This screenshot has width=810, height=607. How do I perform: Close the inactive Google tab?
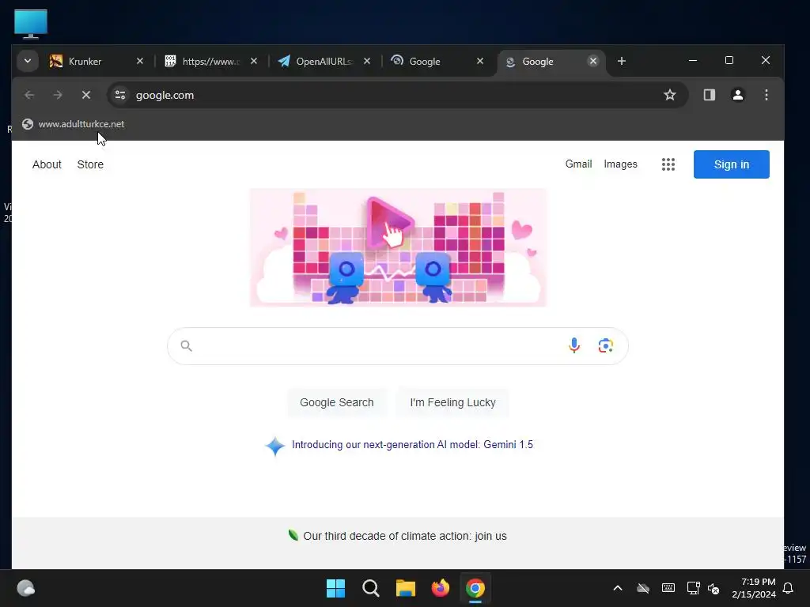tap(480, 62)
